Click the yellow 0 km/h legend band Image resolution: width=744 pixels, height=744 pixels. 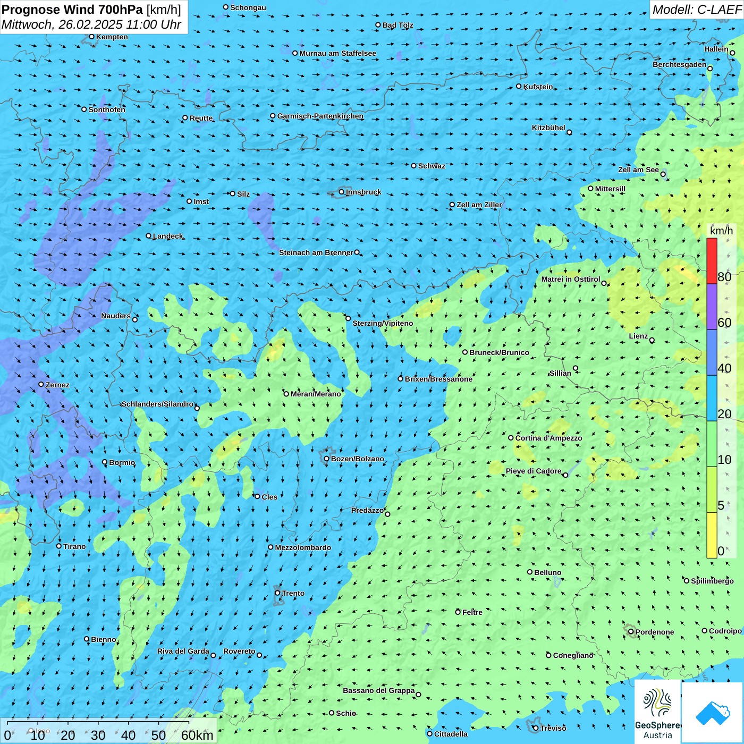[712, 535]
